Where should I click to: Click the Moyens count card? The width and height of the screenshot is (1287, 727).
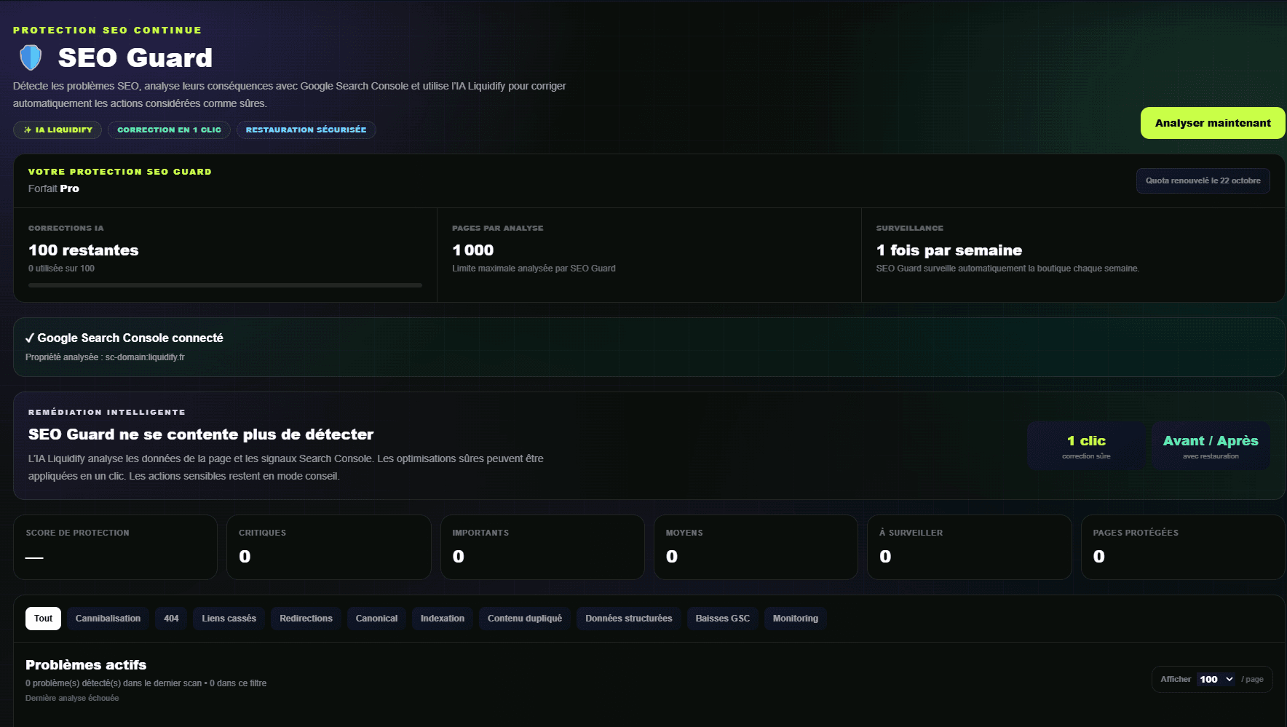[x=756, y=547]
